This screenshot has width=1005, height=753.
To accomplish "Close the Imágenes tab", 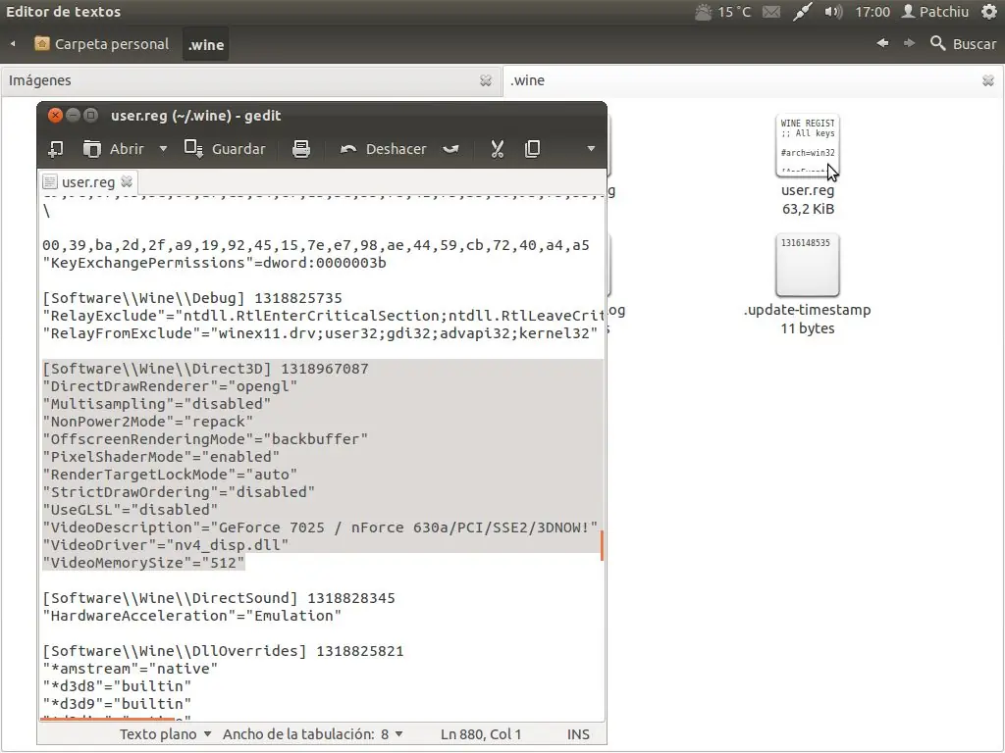I will 486,80.
